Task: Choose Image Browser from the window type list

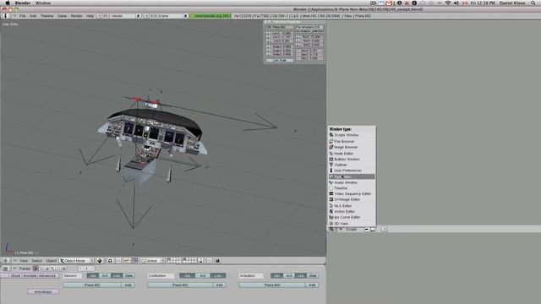Action: [x=352, y=147]
